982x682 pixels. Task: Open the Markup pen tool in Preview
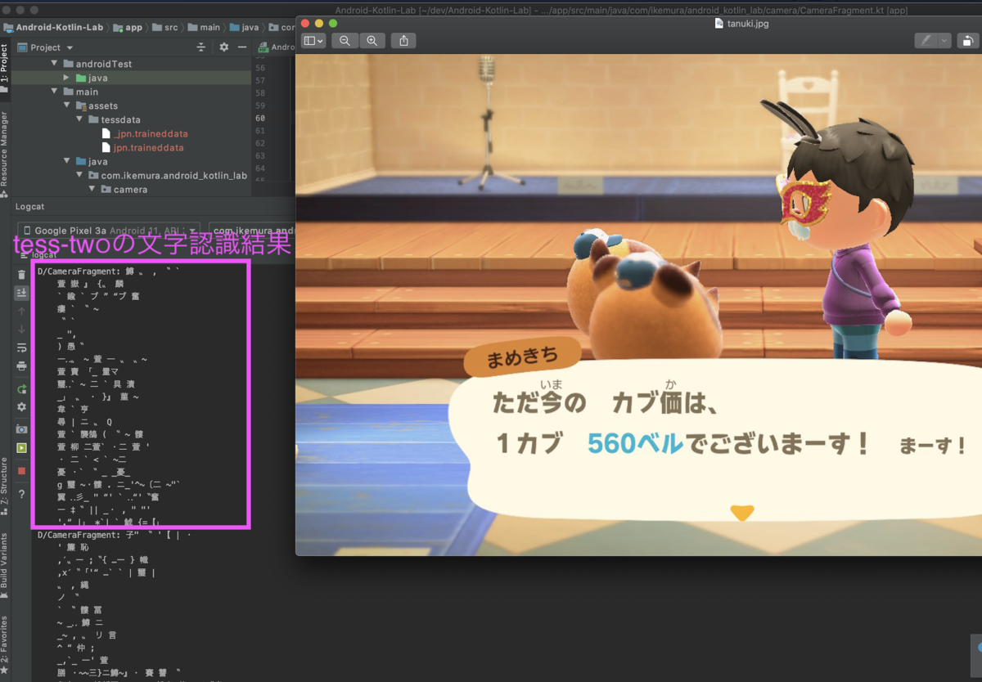927,40
